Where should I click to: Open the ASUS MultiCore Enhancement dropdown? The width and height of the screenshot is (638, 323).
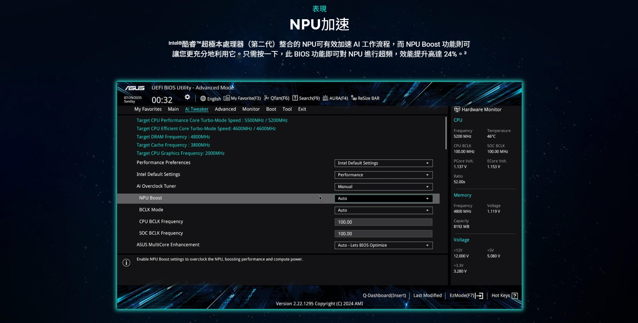coord(383,245)
